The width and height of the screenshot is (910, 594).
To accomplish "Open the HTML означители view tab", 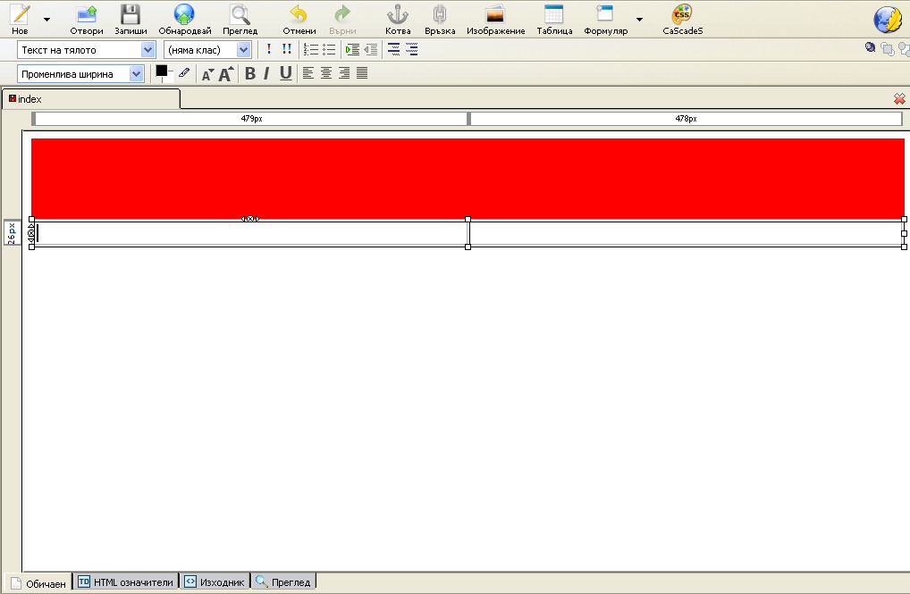I will coord(125,581).
